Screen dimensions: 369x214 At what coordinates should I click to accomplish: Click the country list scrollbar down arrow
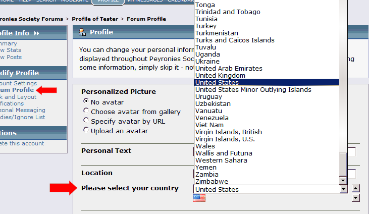[x=343, y=181]
